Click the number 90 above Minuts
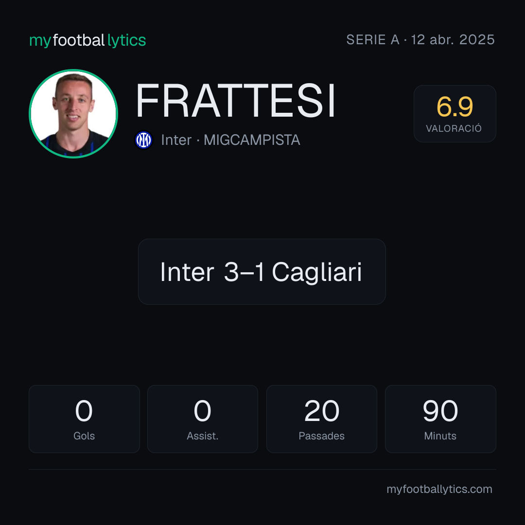Viewport: 525px width, 525px height. (x=440, y=411)
